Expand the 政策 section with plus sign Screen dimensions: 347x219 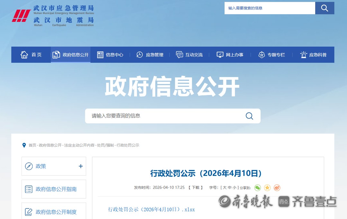pos(81,166)
